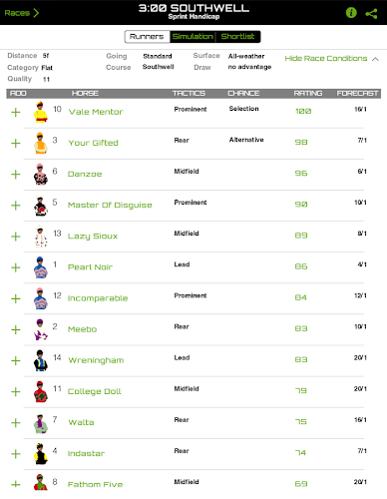Tap the share icon in header
This screenshot has width=387, height=499.
tap(371, 14)
